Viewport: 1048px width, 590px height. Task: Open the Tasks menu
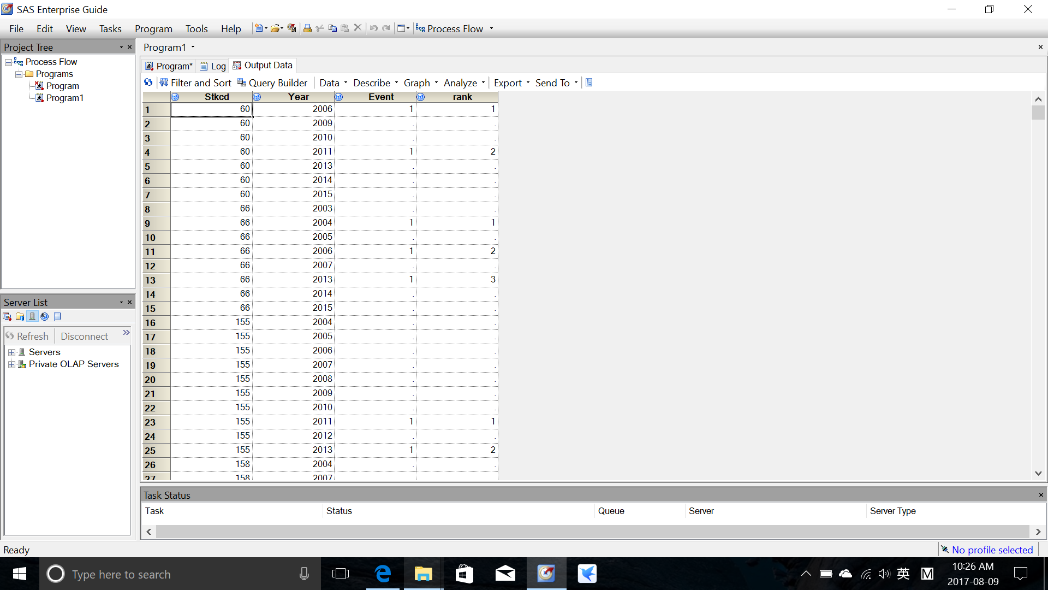tap(110, 29)
